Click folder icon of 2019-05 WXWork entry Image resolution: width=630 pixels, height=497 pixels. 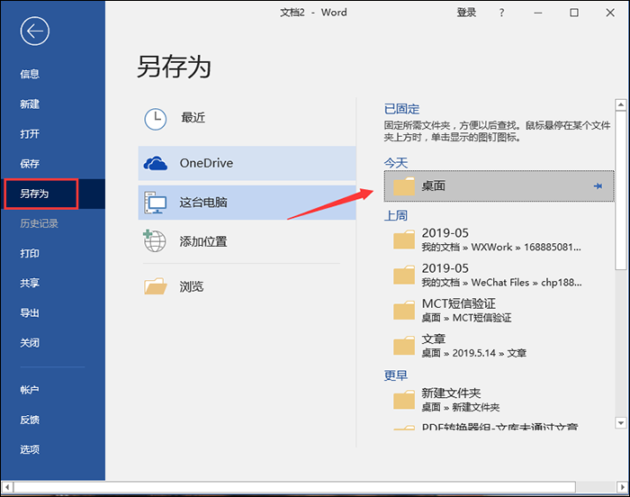[404, 239]
